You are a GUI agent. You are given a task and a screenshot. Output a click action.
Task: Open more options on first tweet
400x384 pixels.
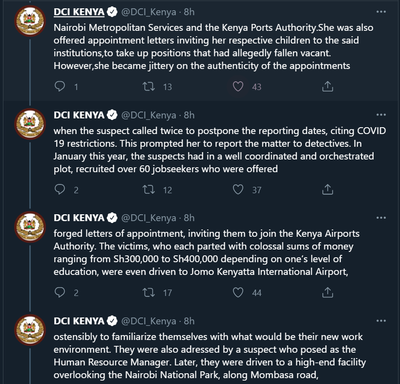pos(381,12)
